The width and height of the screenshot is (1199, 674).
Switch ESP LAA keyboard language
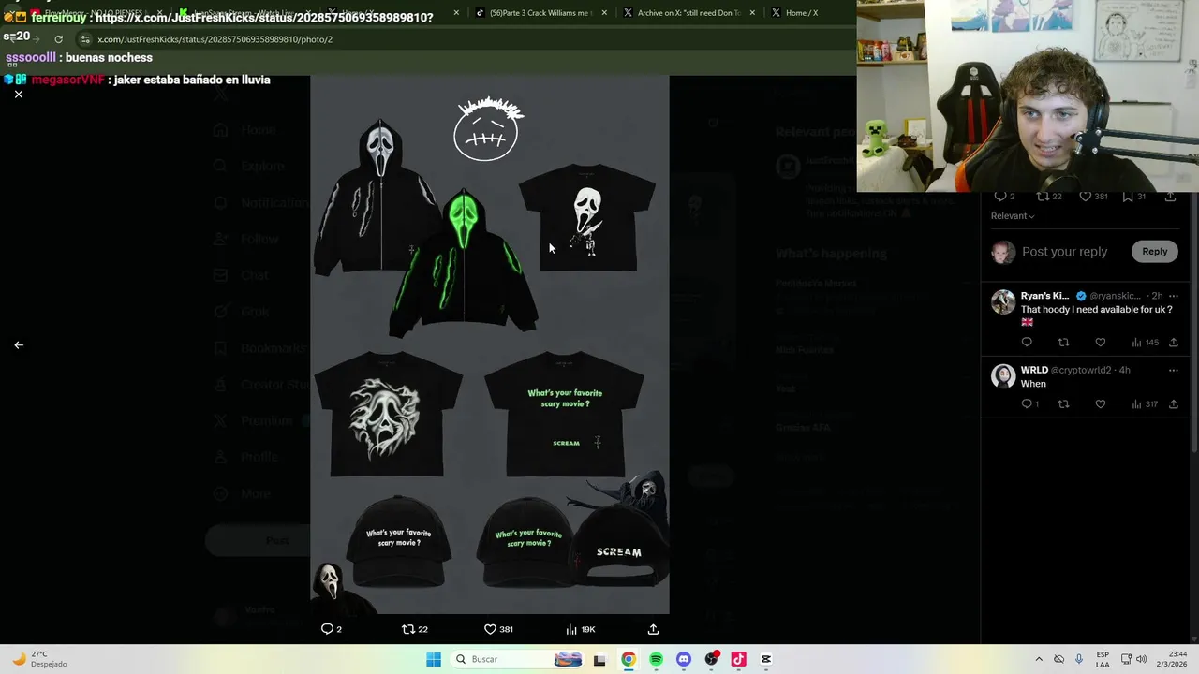[x=1103, y=659]
